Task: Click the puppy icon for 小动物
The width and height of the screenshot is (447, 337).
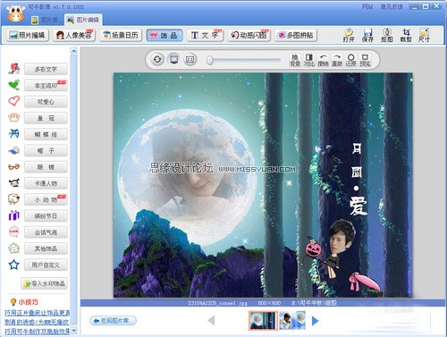Action: [14, 199]
